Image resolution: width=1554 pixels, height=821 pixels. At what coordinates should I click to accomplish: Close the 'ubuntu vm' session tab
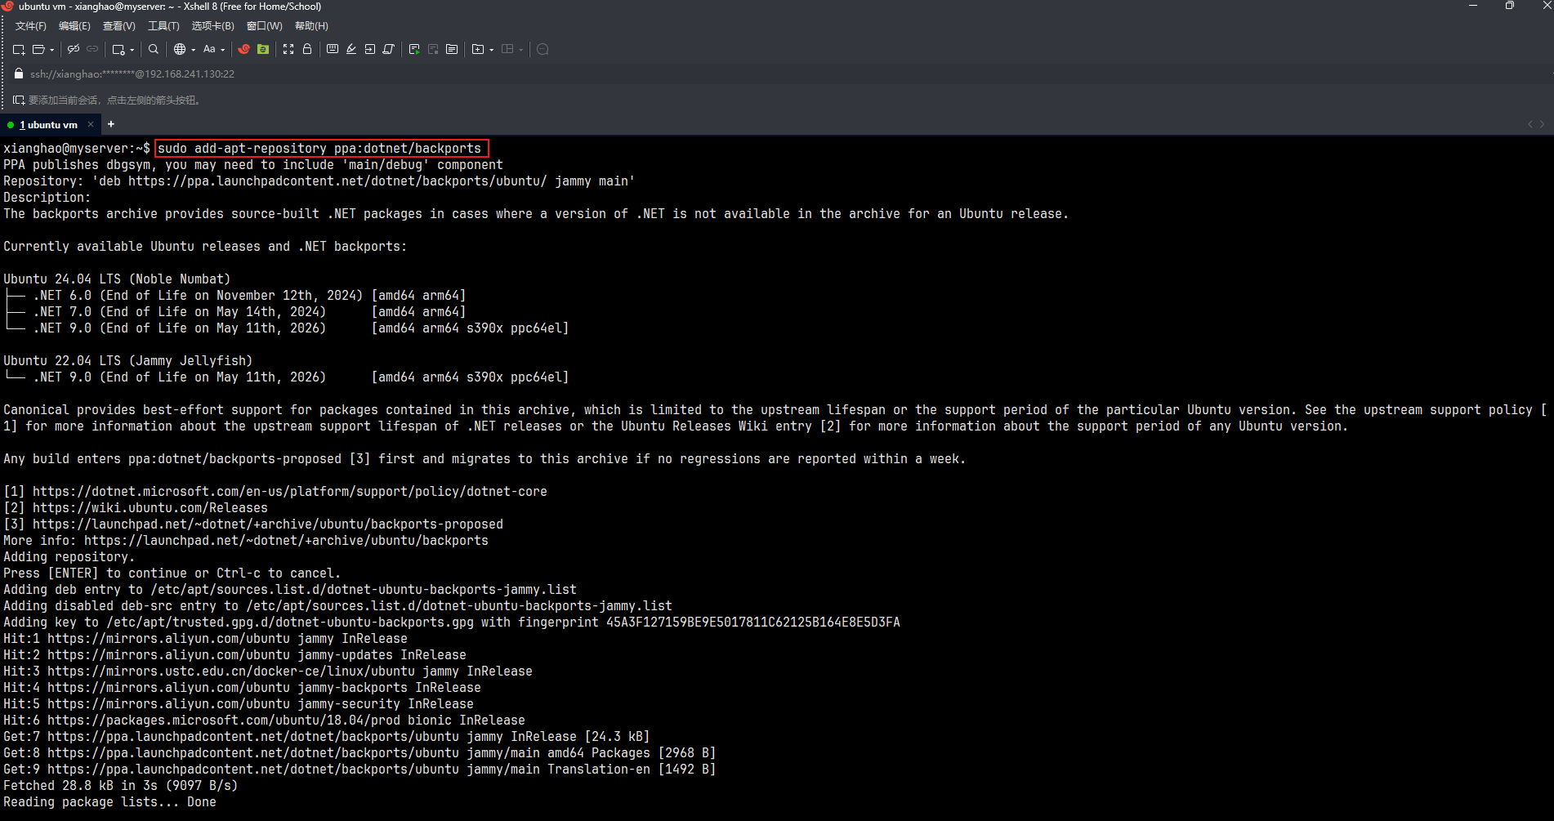pyautogui.click(x=91, y=124)
